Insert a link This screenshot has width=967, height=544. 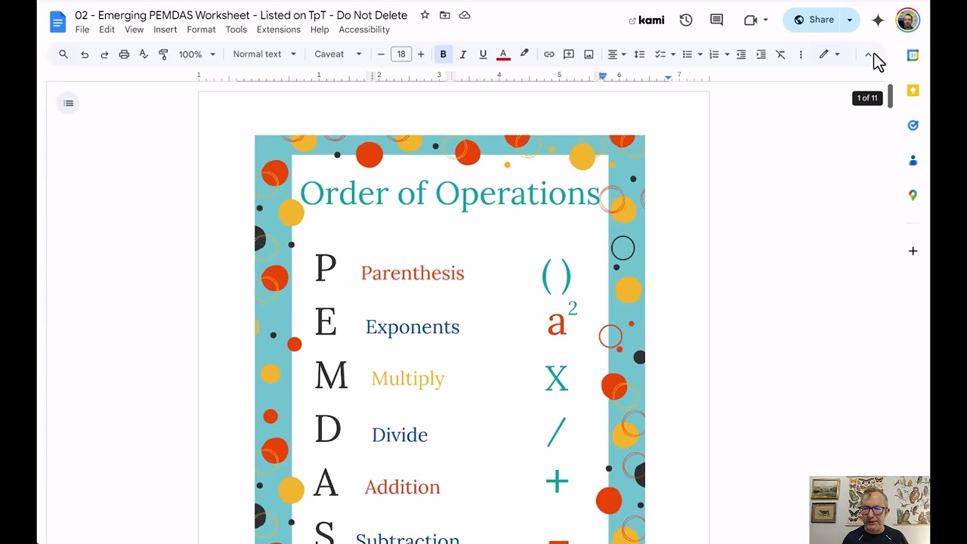[549, 54]
